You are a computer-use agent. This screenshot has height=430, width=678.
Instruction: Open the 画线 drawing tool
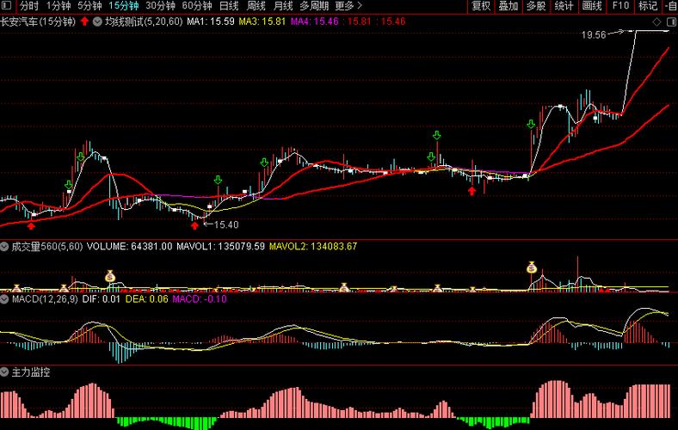tap(591, 6)
